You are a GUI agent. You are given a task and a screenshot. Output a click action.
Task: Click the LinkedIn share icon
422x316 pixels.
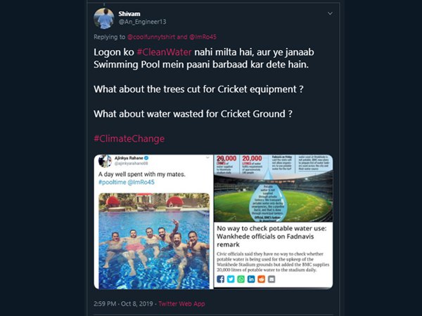[251, 279]
